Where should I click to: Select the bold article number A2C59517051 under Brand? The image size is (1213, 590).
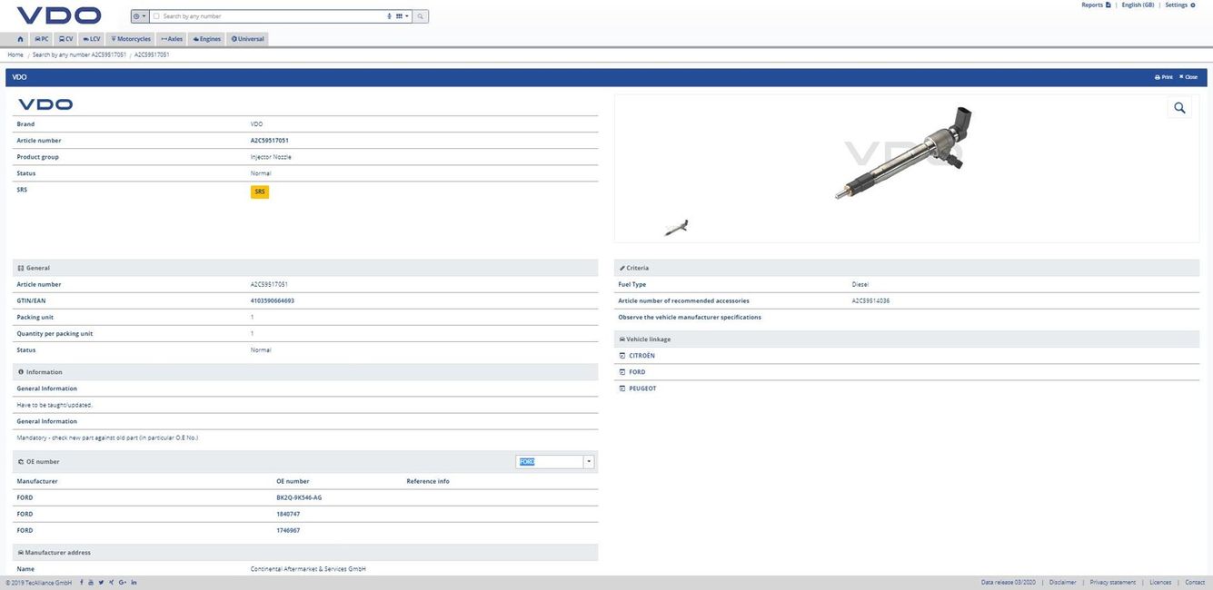tap(270, 141)
